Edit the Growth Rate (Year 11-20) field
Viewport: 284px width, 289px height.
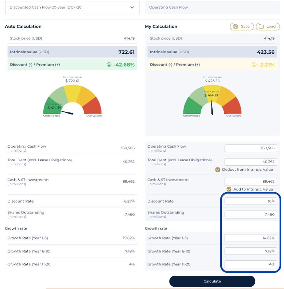pos(251,264)
